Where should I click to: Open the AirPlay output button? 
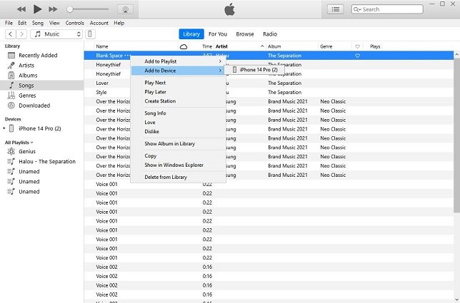click(x=125, y=9)
